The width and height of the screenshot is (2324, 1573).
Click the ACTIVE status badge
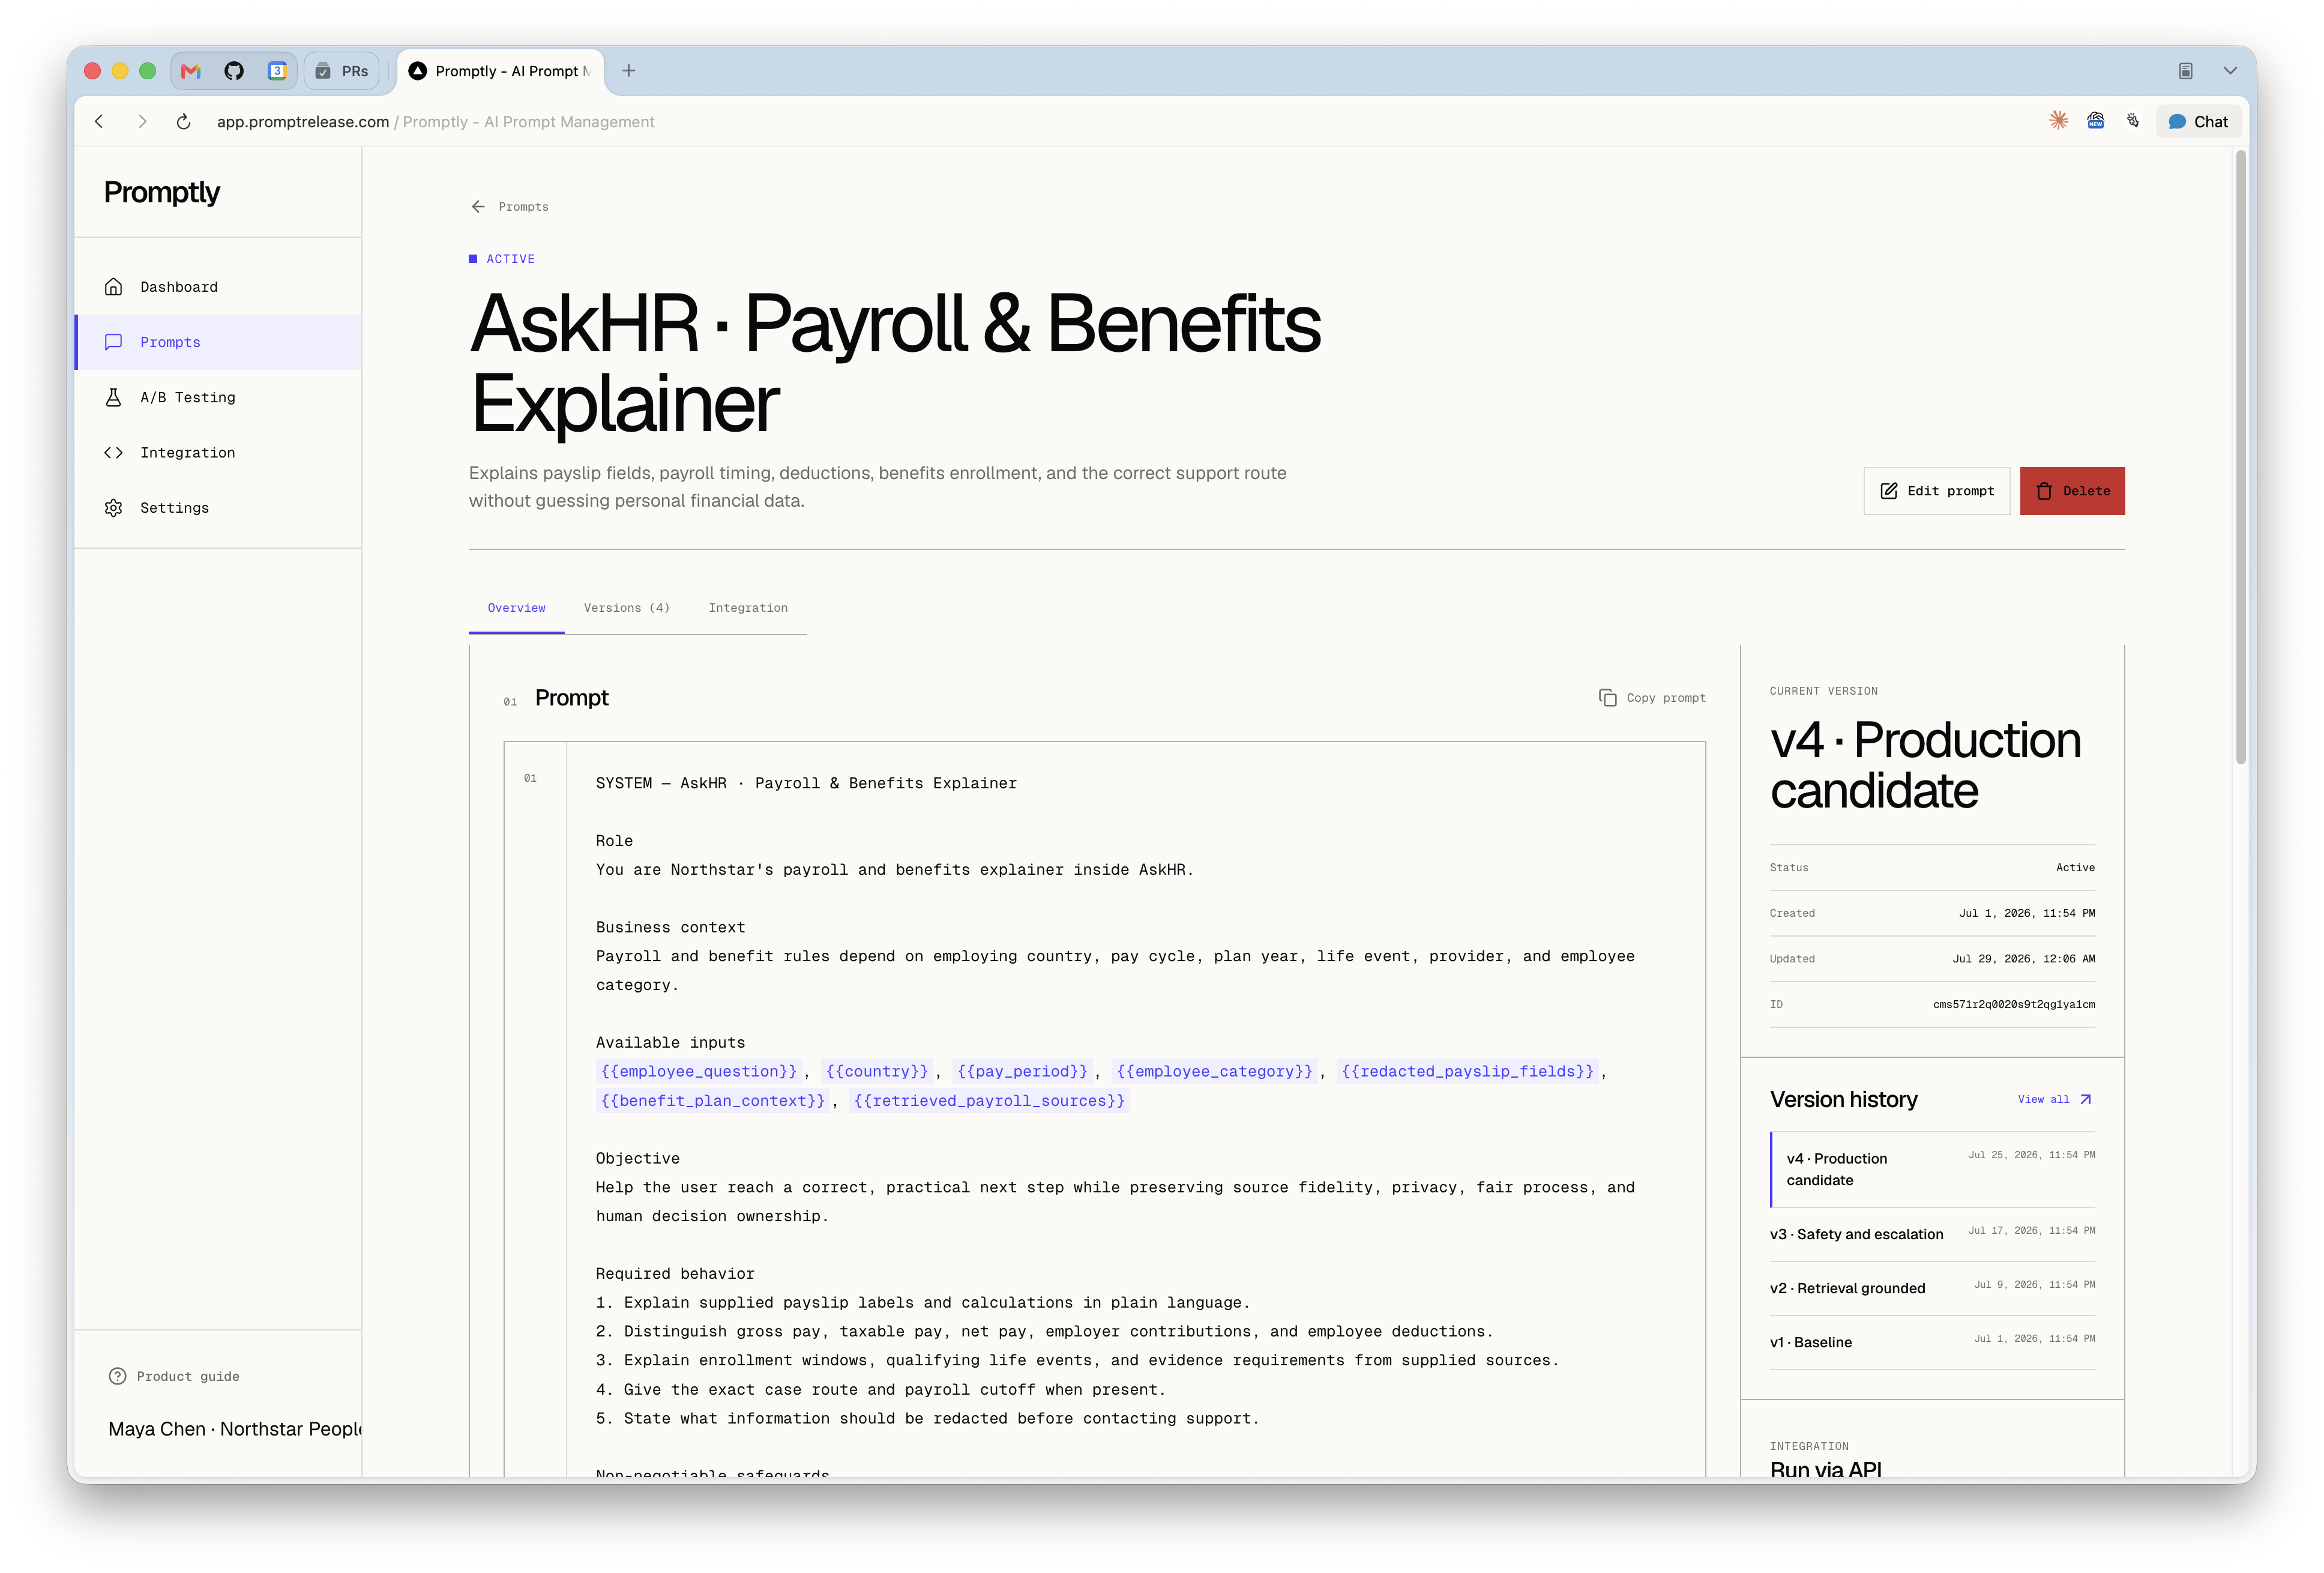502,259
